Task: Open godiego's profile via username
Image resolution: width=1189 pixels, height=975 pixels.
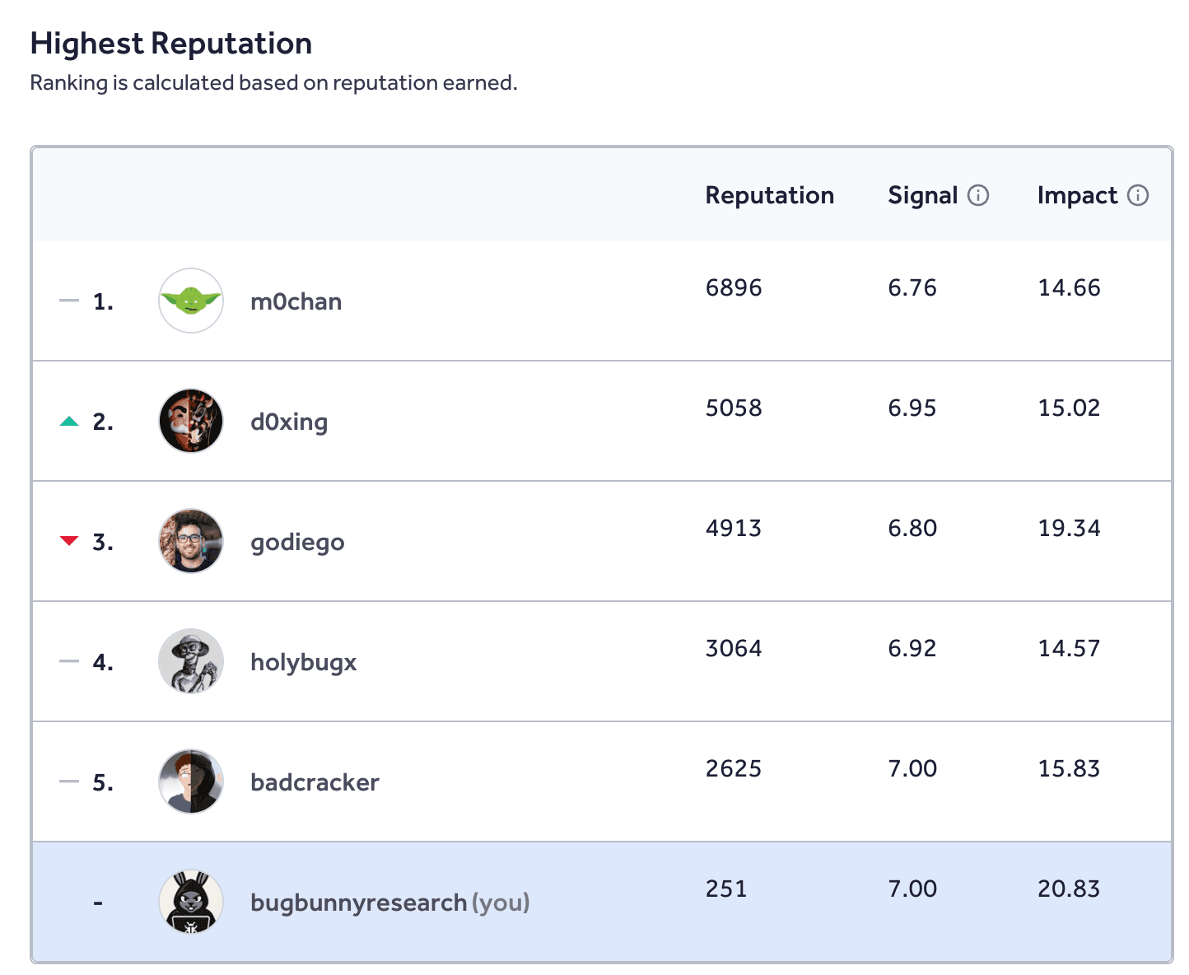Action: 297,541
